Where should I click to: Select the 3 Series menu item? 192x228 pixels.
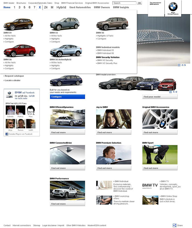pyautogui.click(x=19, y=7)
